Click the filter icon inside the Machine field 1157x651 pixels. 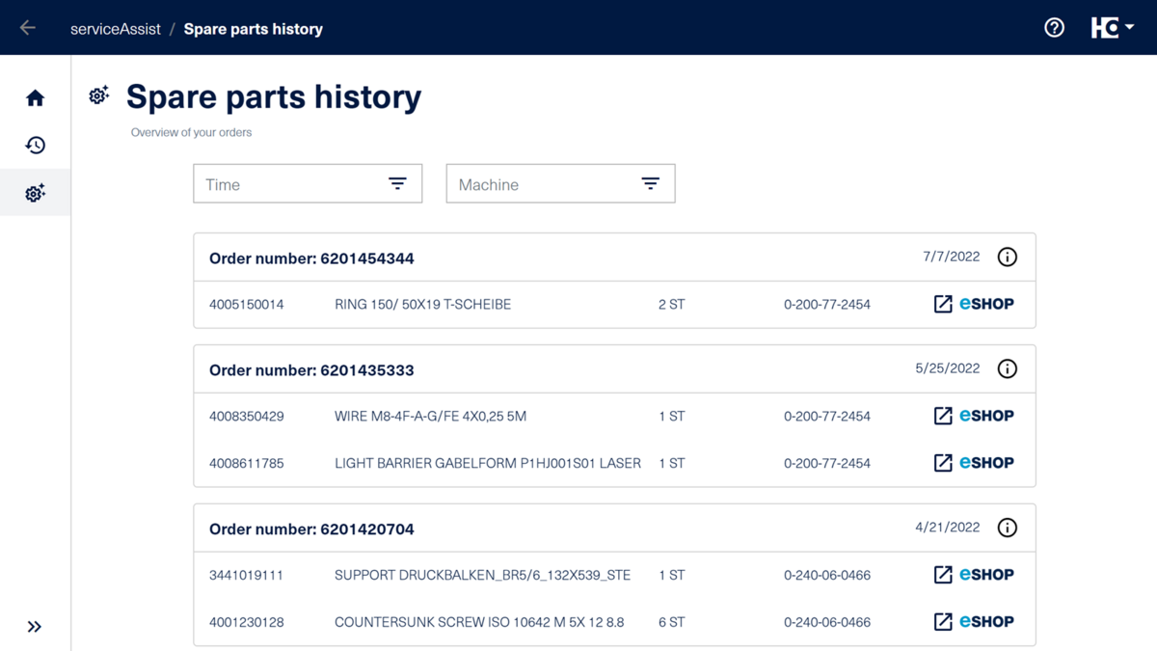pyautogui.click(x=651, y=182)
